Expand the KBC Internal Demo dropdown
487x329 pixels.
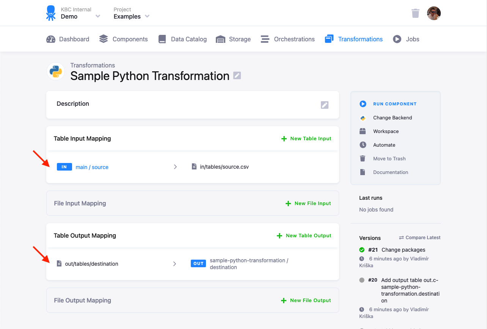click(x=98, y=16)
